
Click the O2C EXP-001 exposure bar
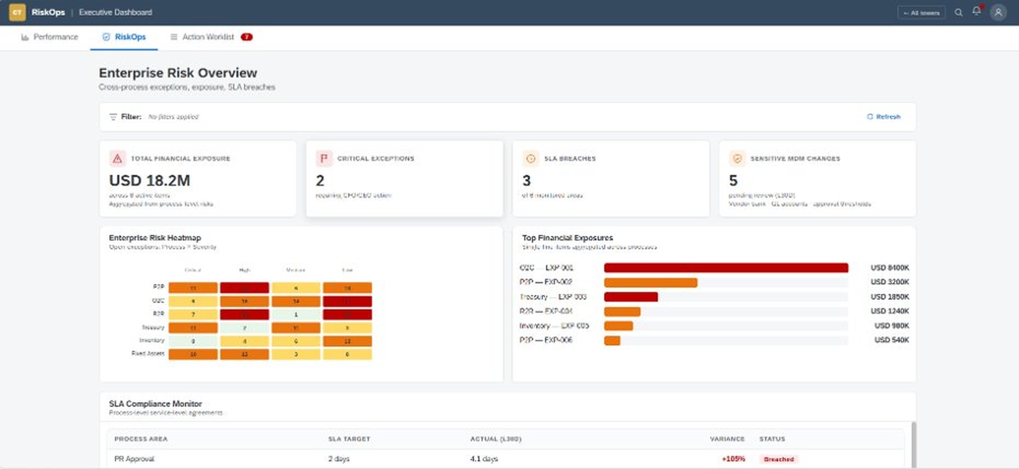(726, 268)
